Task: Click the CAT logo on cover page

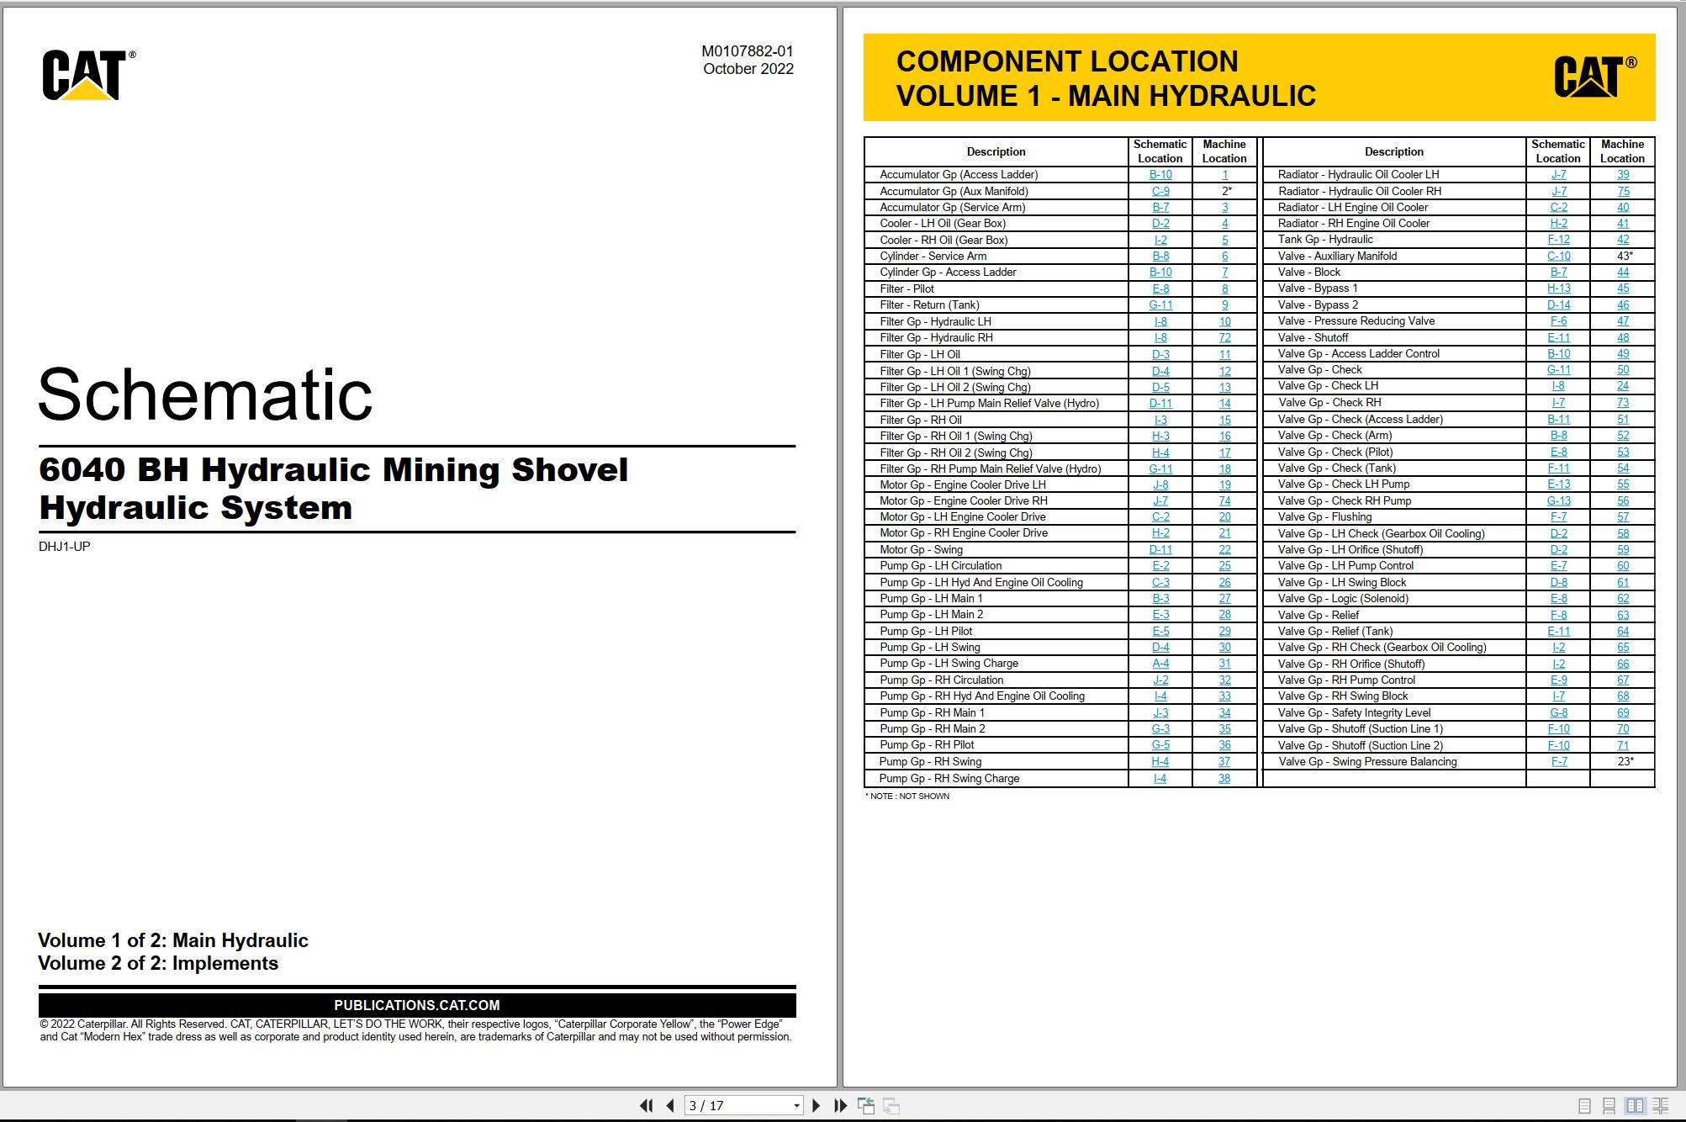Action: [x=88, y=75]
